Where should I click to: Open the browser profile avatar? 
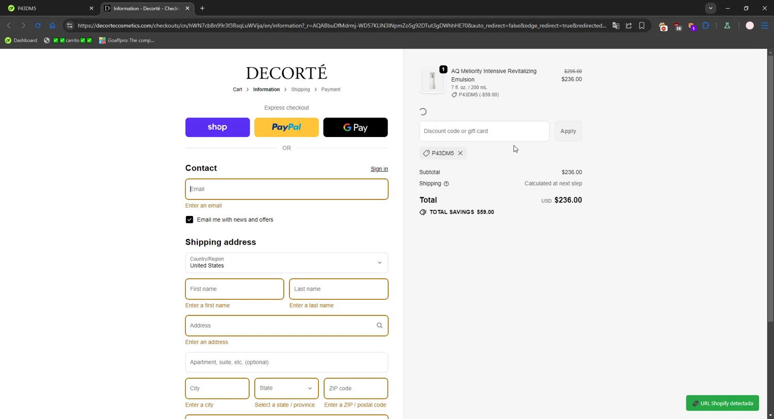point(750,25)
